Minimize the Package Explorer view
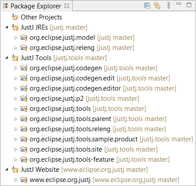 179,4
